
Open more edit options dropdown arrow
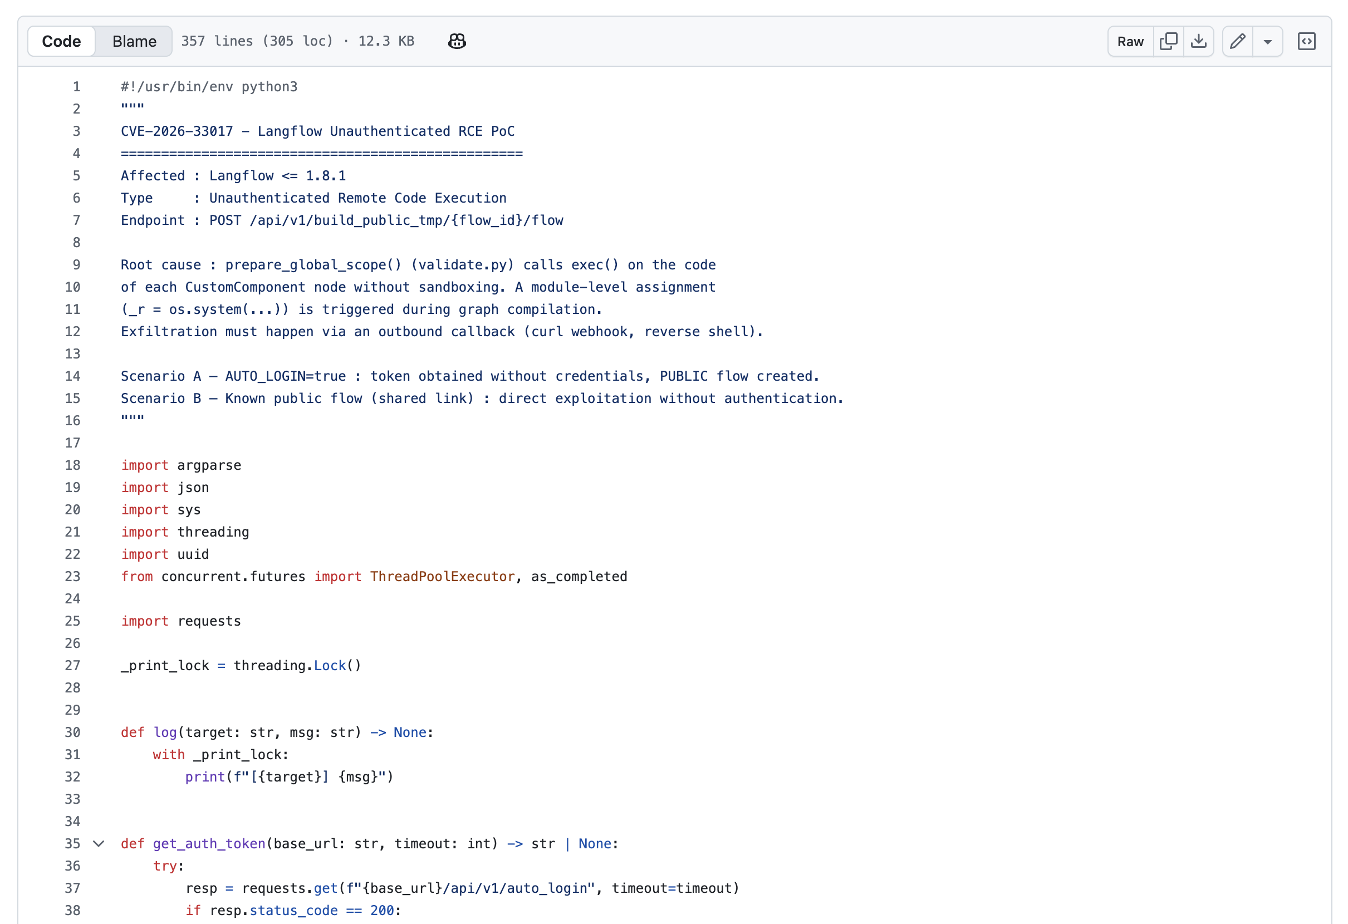(1267, 41)
